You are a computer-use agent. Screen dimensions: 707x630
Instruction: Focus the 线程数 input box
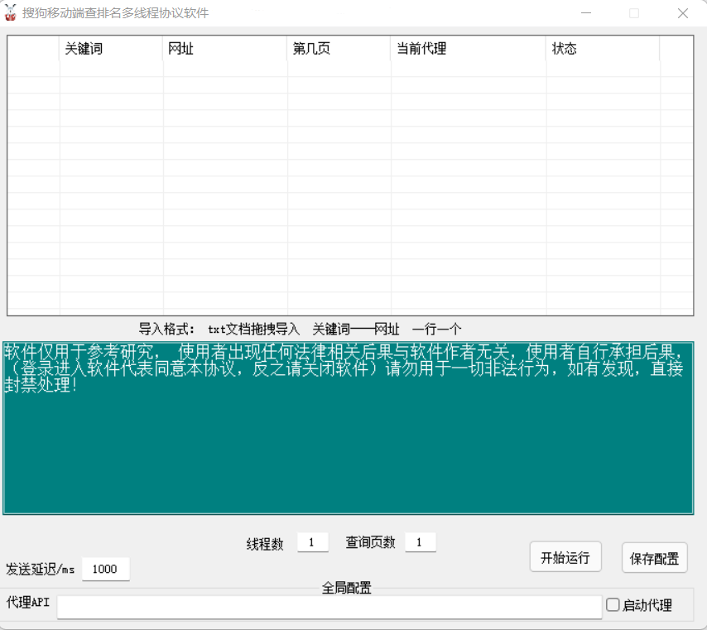tap(312, 543)
